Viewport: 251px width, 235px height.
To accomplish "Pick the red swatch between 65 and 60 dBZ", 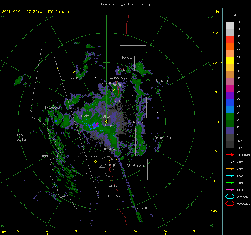I will click(x=230, y=39).
